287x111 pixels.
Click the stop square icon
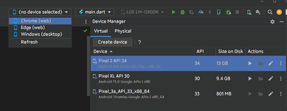pyautogui.click(x=237, y=12)
